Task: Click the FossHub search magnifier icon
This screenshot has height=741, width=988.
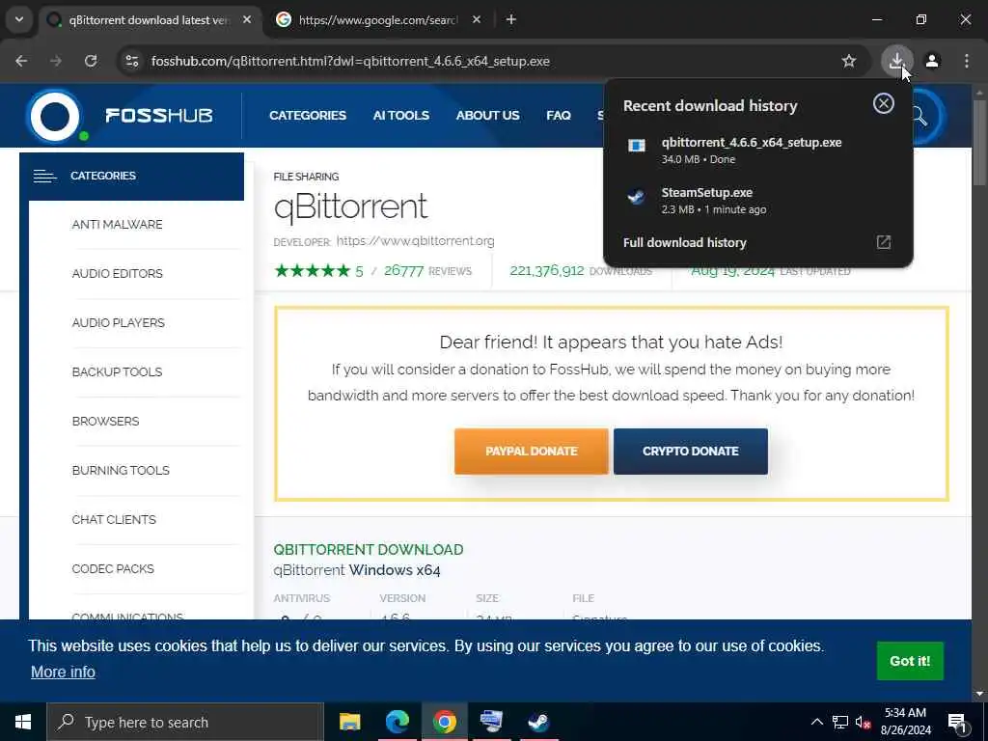Action: [919, 116]
